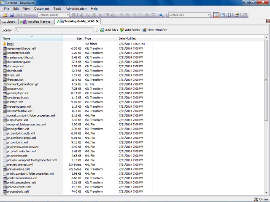Viewport: 270px width, 202px height.
Task: Click the Cut scissors icon
Action: point(81,15)
